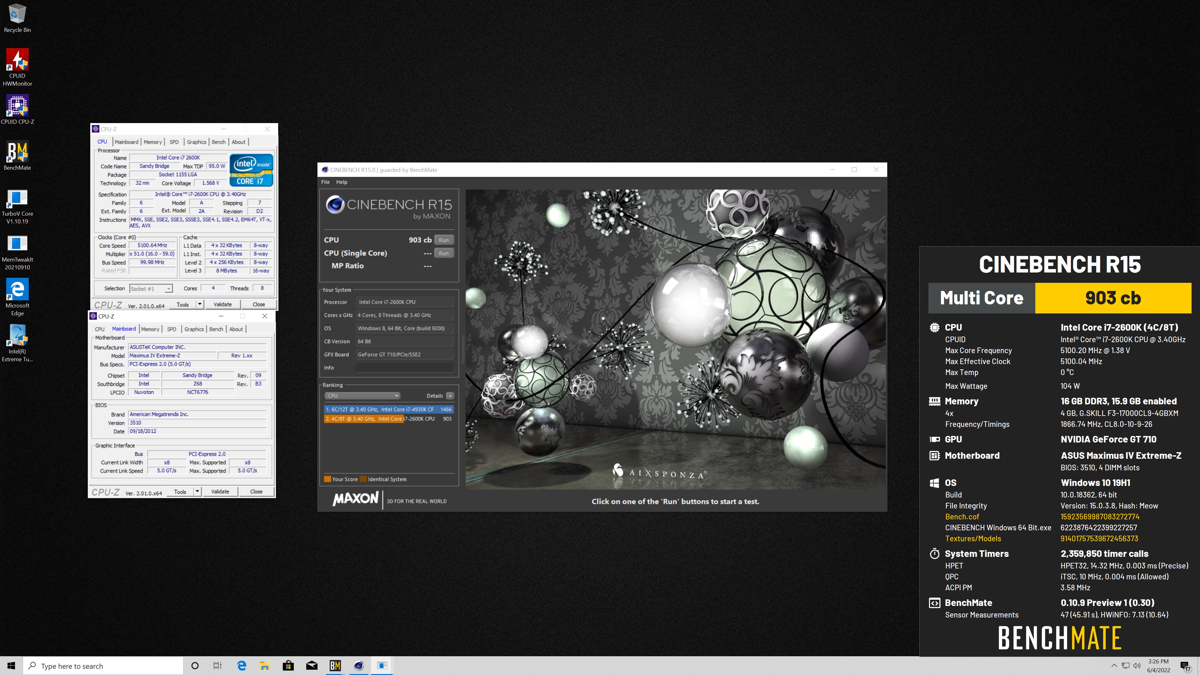Viewport: 1200px width, 675px height.
Task: Click the GFX Board field GeForce GT 710
Action: pyautogui.click(x=404, y=354)
